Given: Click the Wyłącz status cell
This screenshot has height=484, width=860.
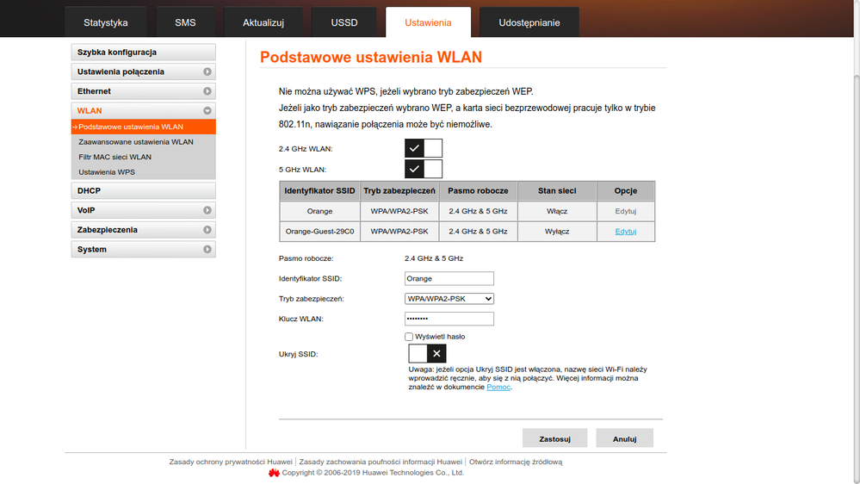Looking at the screenshot, I should [x=557, y=232].
